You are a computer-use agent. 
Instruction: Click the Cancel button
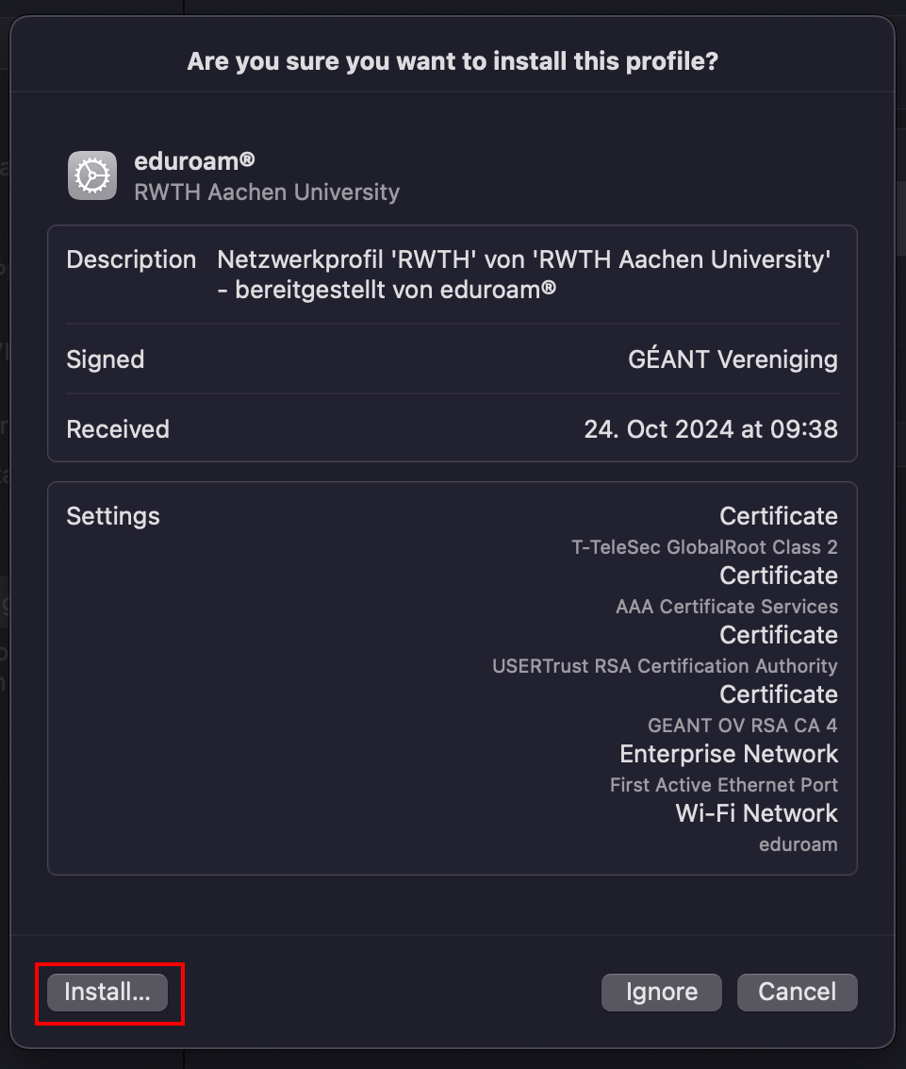797,992
